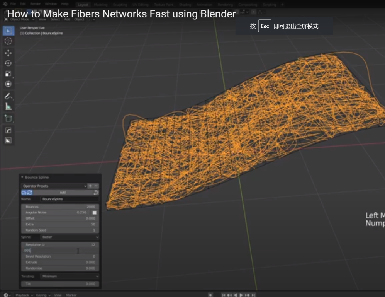Image resolution: width=385 pixels, height=297 pixels.
Task: Click the plus to add an operator preset
Action: pos(90,186)
